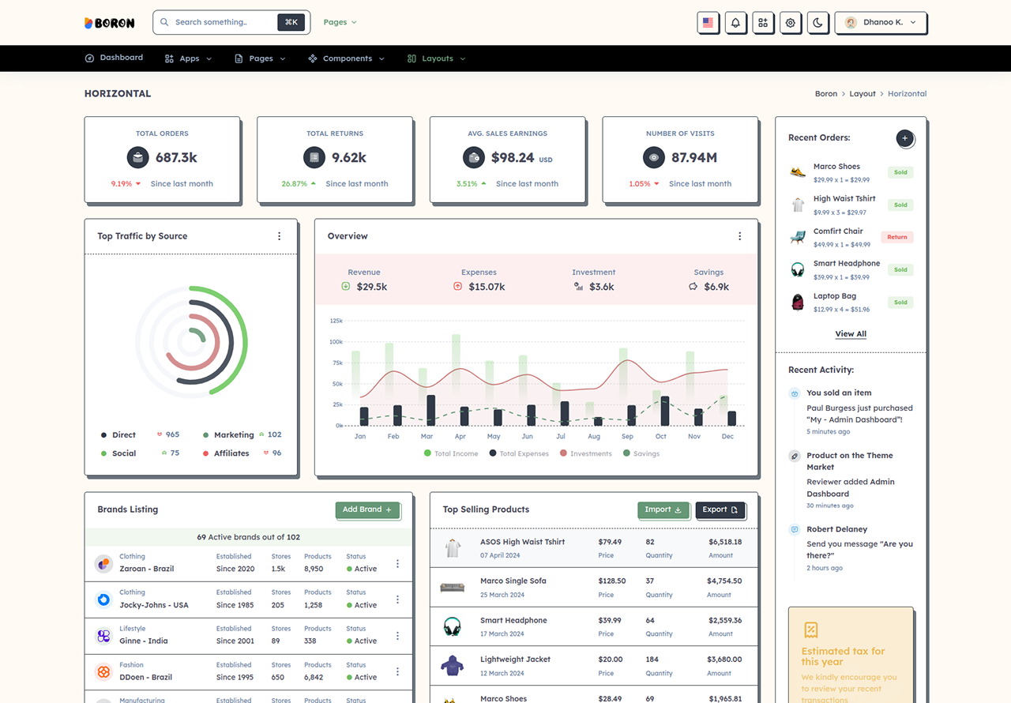
Task: Open the Pages dropdown beside search
Action: click(340, 22)
